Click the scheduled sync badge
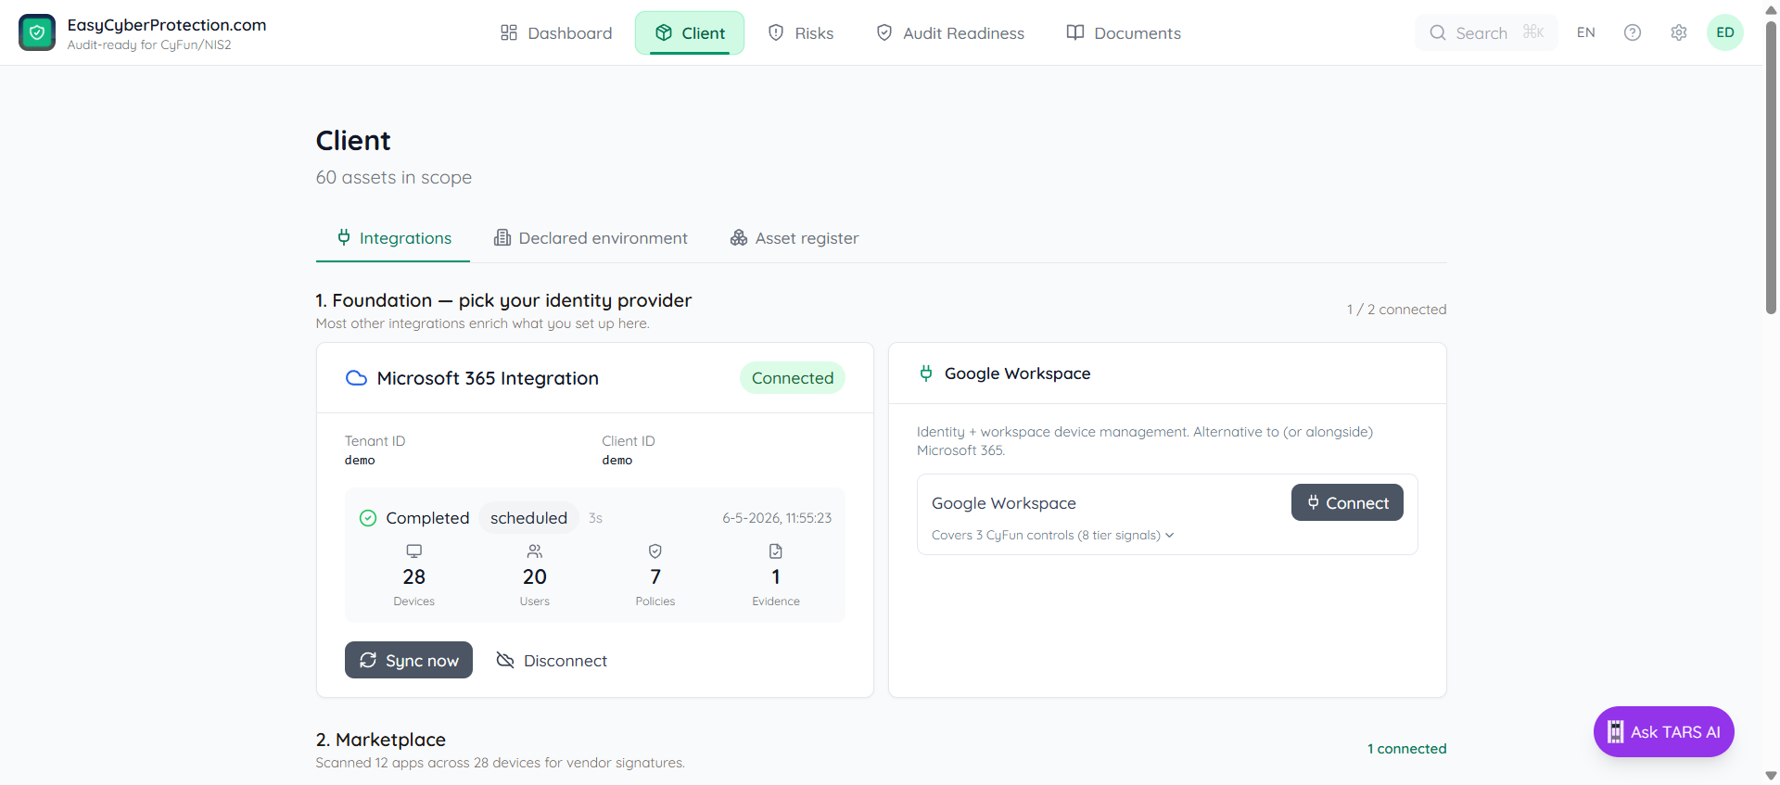The image size is (1780, 785). click(528, 518)
